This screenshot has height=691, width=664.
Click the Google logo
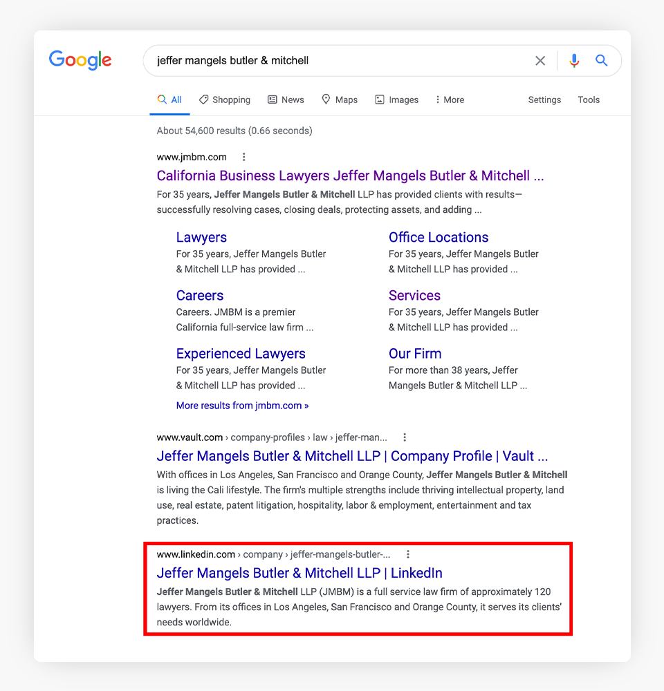[x=80, y=60]
